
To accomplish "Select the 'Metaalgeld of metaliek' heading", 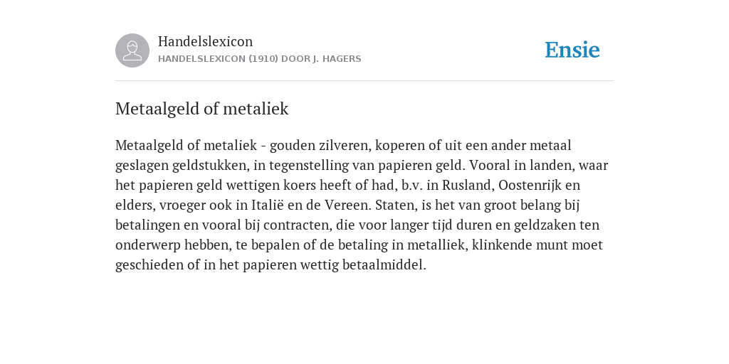I will (x=201, y=109).
